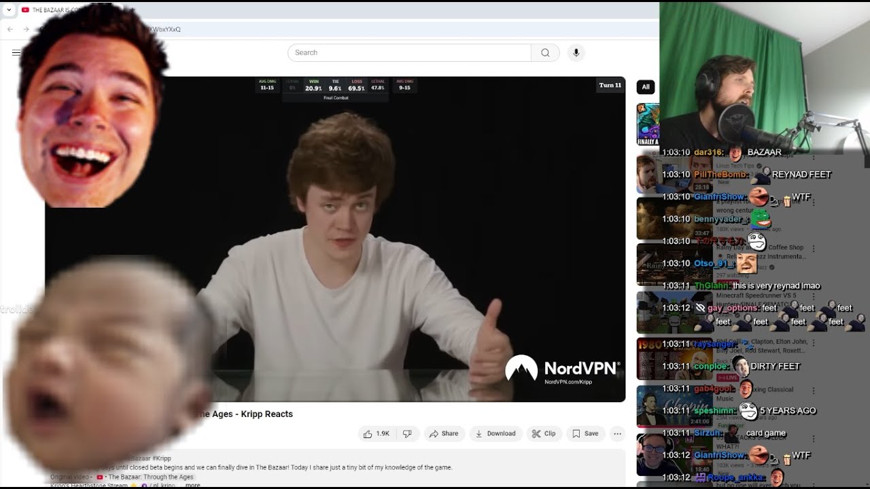Download the video
Viewport: 870px width, 489px height.
coord(495,433)
